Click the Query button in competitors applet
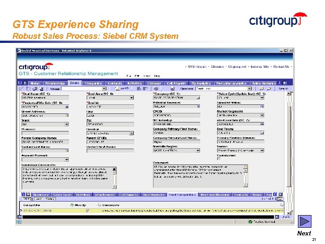The image size is (325, 244). click(x=50, y=199)
